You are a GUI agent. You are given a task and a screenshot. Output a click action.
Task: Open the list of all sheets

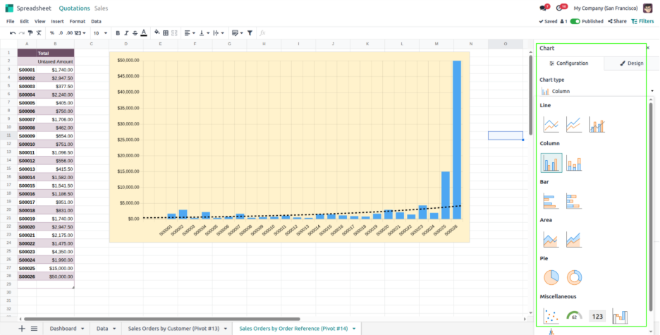(34, 329)
